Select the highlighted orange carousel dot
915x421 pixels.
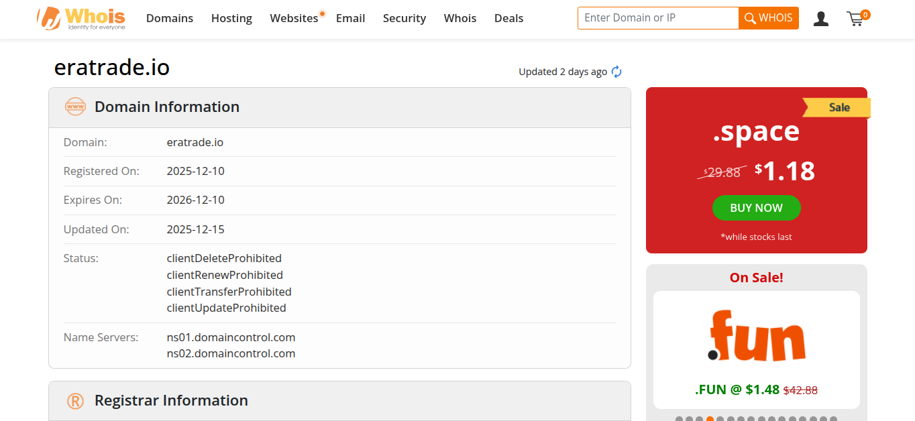(x=710, y=419)
